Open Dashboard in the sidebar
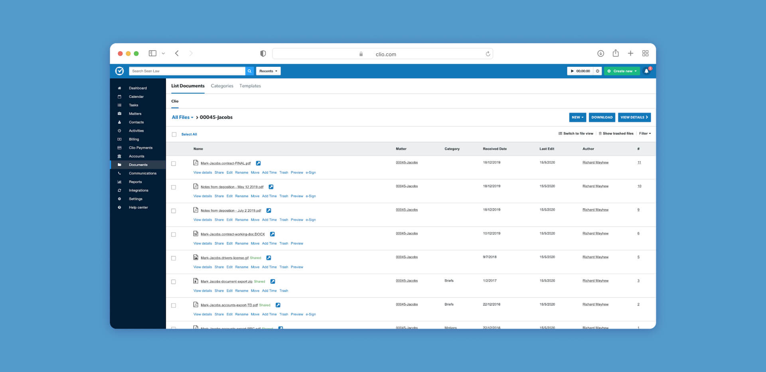The height and width of the screenshot is (372, 766). pos(138,88)
